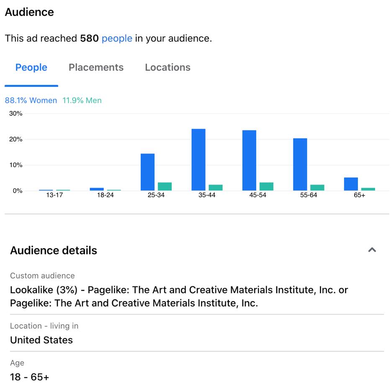Click the women bar for ages 35-44
391x389 pixels.
click(x=198, y=160)
